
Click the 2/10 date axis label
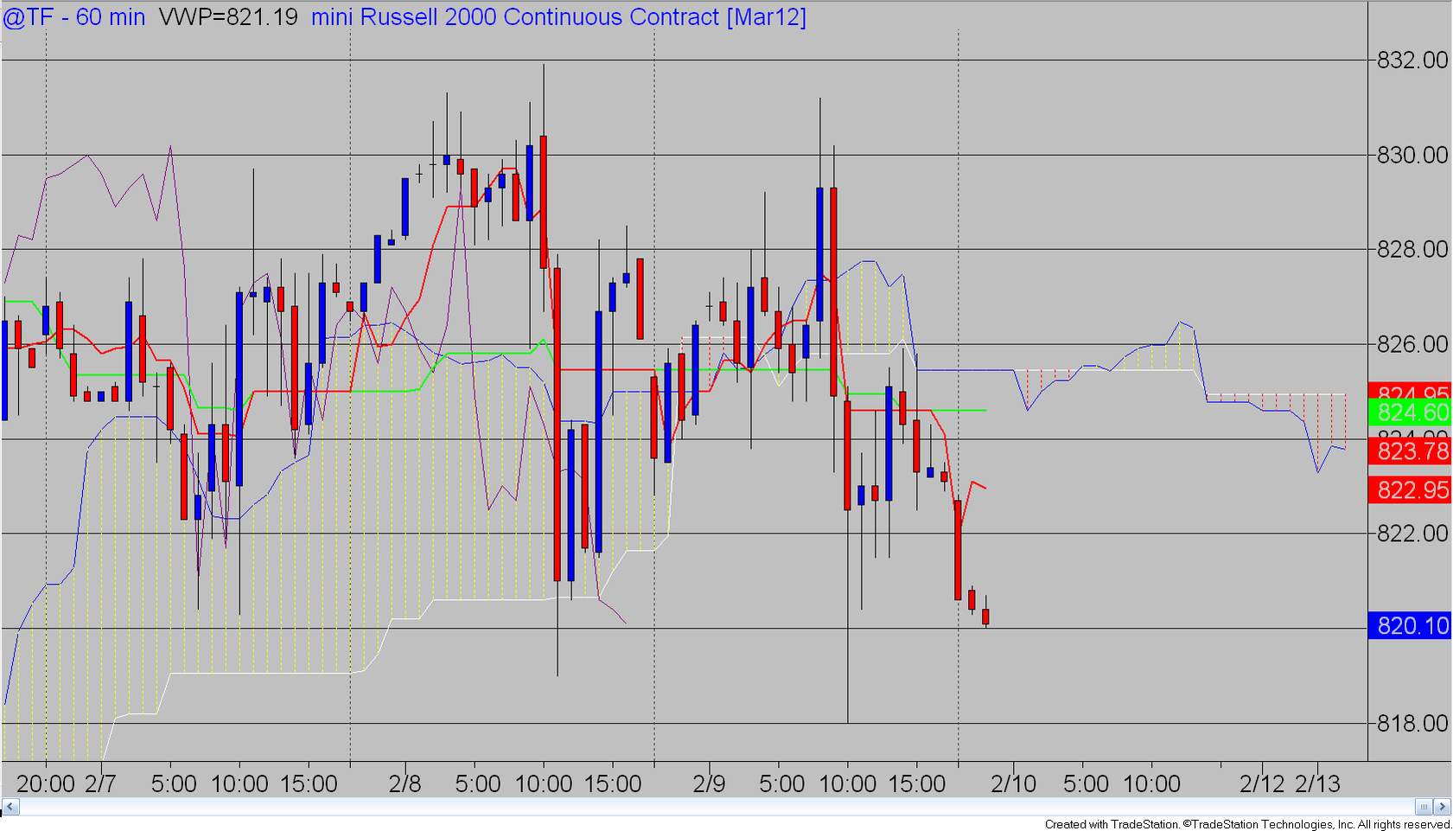[x=1013, y=784]
